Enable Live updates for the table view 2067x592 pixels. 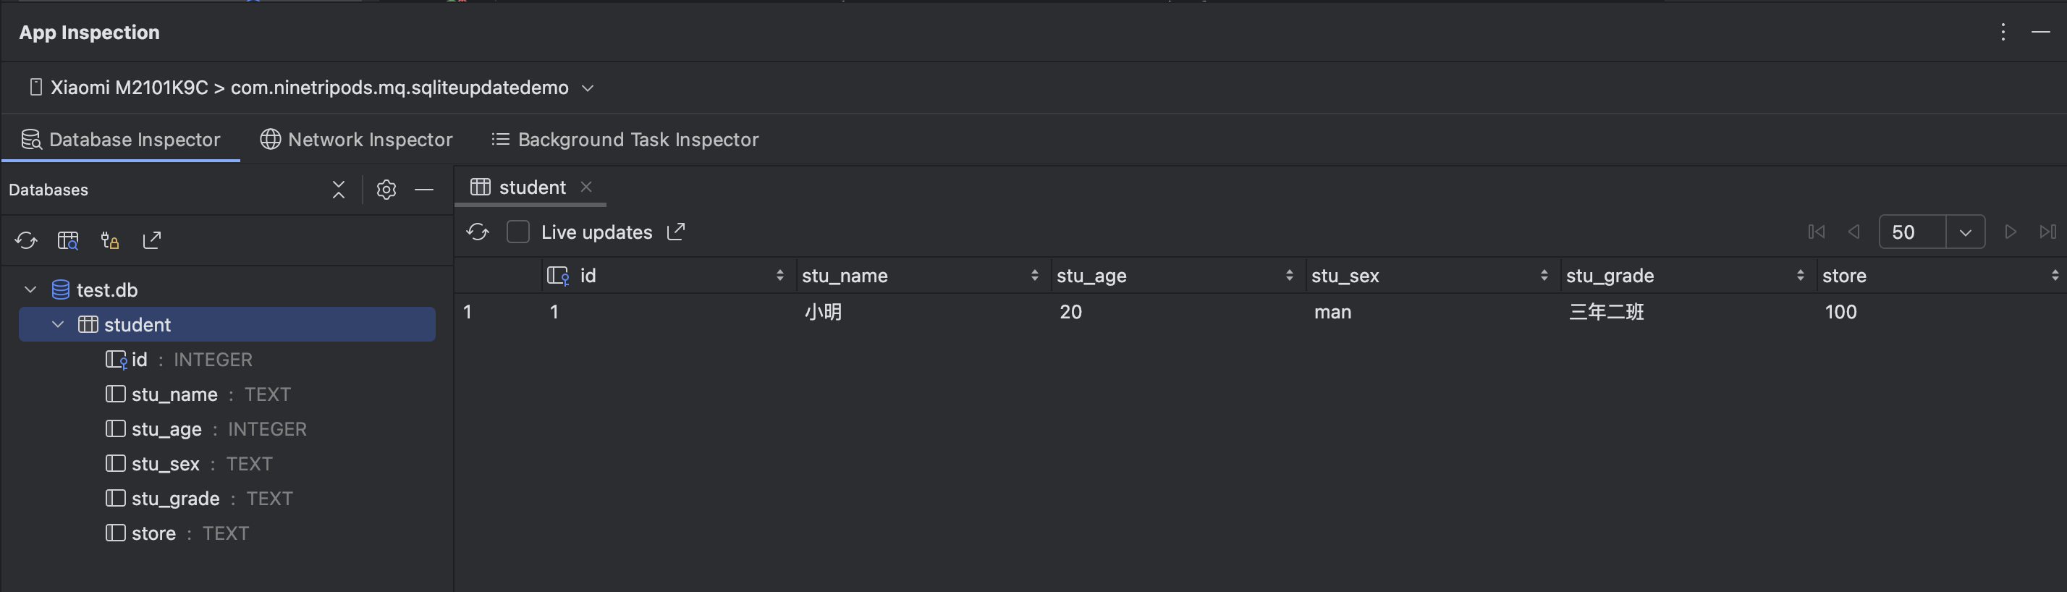518,231
